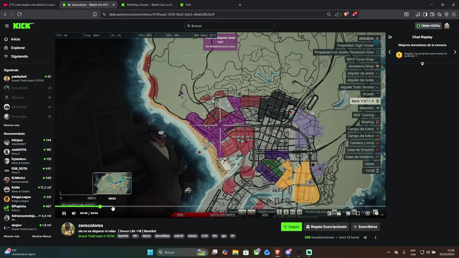Switch to the NotFelipx Stream tab
This screenshot has height=258, width=459.
pyautogui.click(x=147, y=5)
